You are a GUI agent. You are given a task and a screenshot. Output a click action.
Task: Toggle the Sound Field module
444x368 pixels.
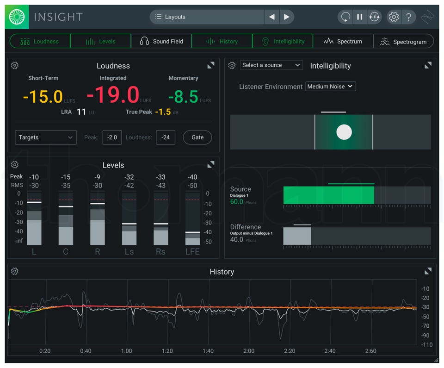click(x=161, y=41)
